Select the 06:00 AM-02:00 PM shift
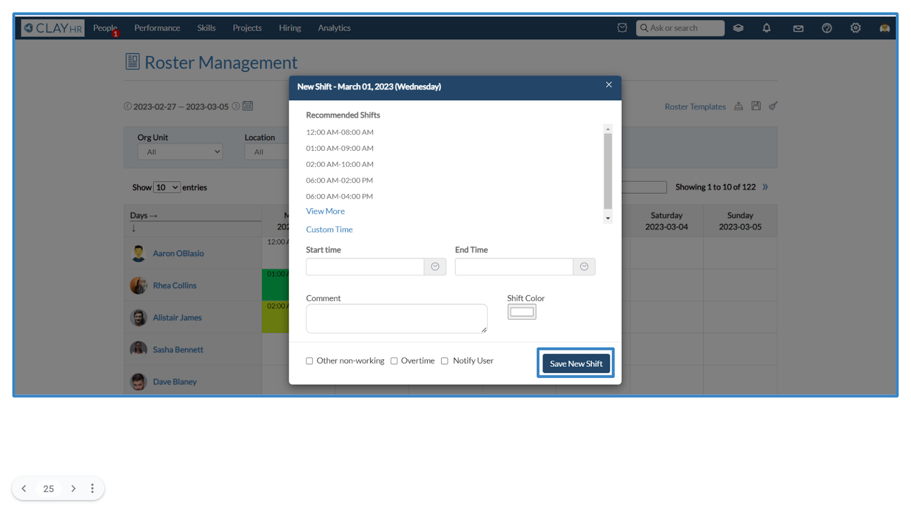This screenshot has height=512, width=911. [x=339, y=180]
